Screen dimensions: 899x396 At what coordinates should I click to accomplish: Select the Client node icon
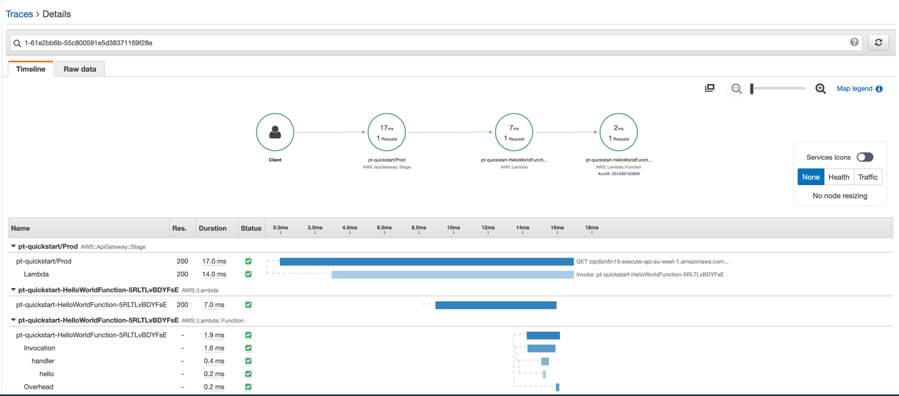(x=275, y=132)
